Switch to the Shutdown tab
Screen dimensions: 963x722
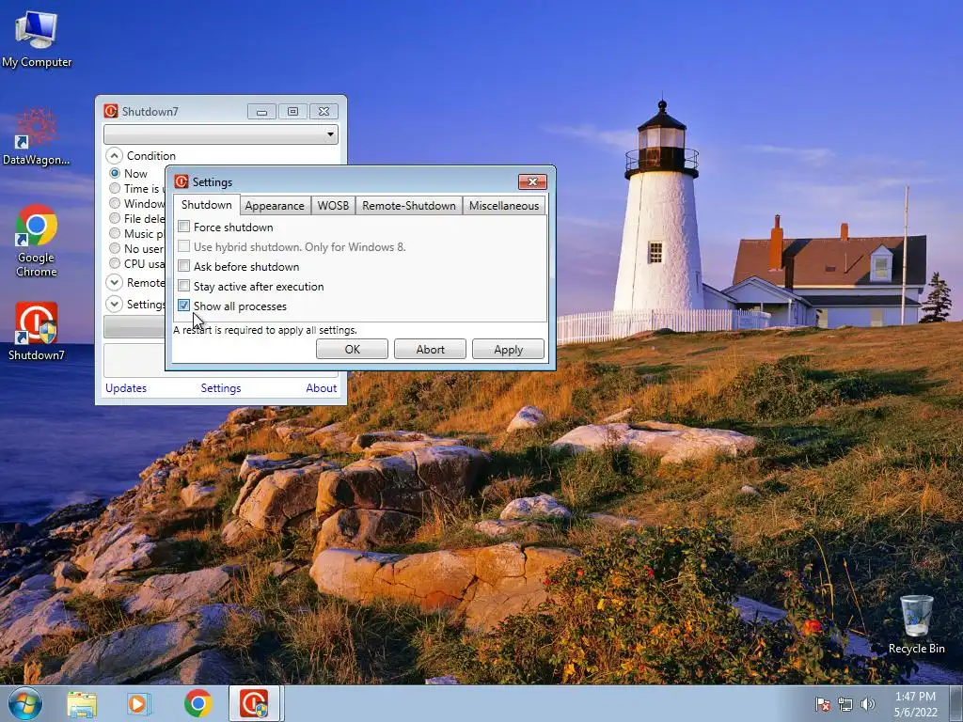[x=206, y=204]
